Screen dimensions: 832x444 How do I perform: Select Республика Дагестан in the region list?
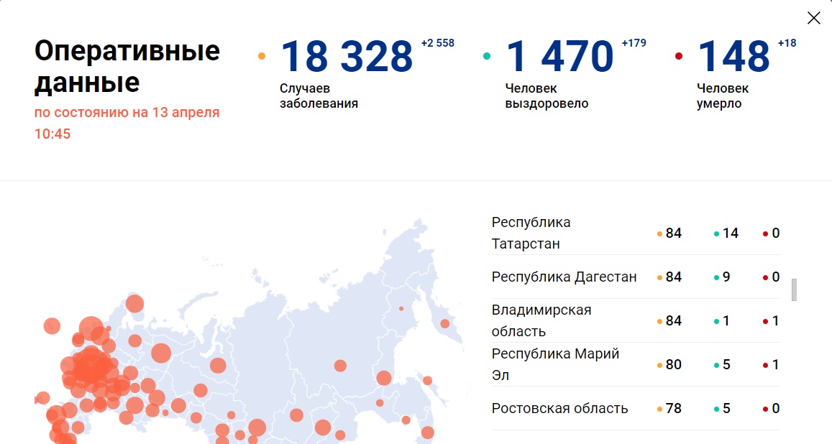click(564, 277)
